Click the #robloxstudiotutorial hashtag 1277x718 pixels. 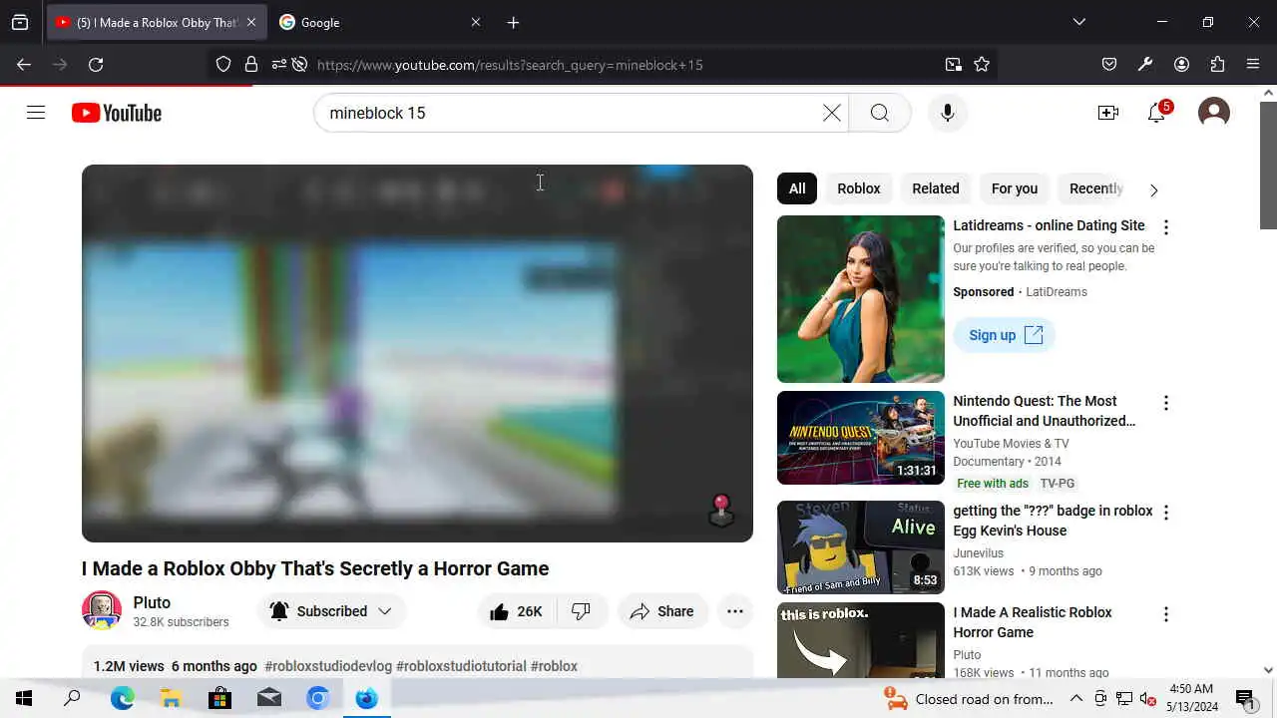[x=461, y=666]
